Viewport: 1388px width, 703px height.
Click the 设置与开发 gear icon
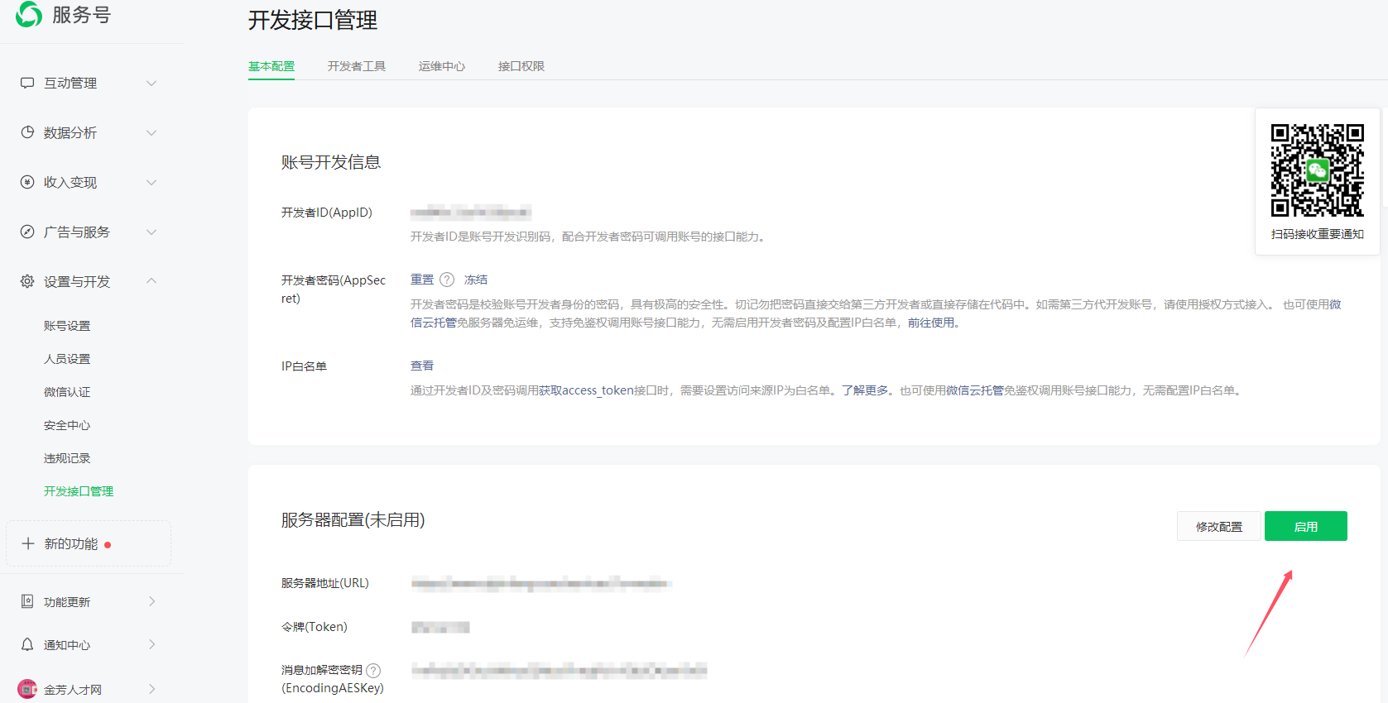tap(27, 281)
